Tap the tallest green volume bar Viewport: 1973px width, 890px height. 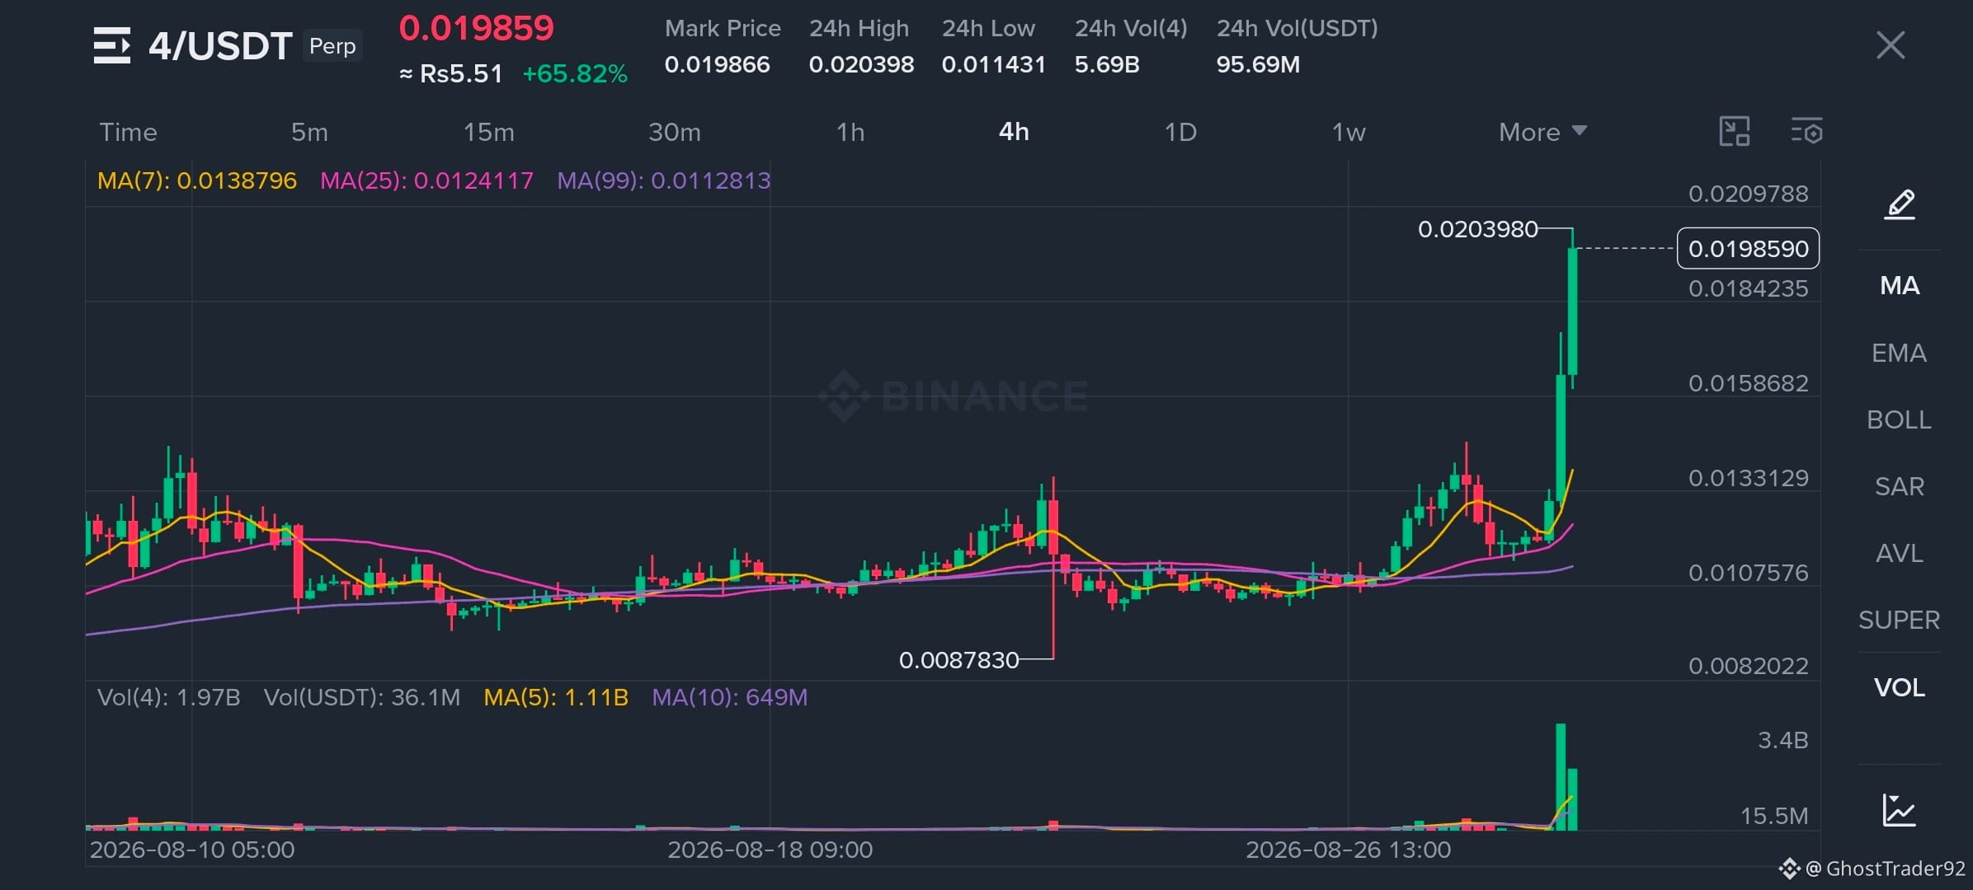(x=1561, y=776)
